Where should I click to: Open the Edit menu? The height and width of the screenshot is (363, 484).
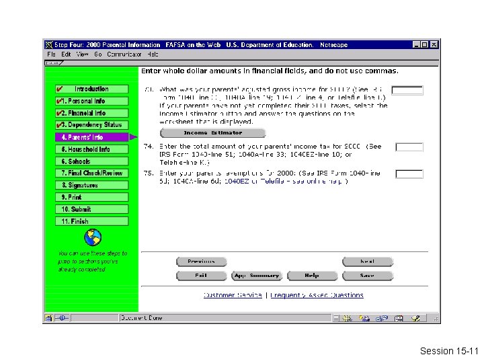(66, 54)
